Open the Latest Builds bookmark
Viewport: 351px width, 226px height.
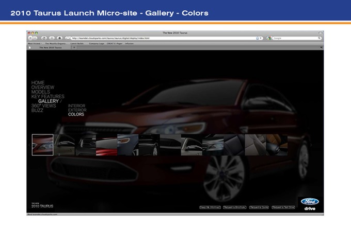click(77, 44)
